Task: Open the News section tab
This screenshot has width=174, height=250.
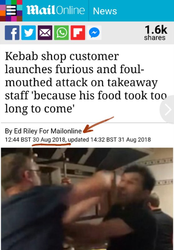Action: pyautogui.click(x=105, y=11)
